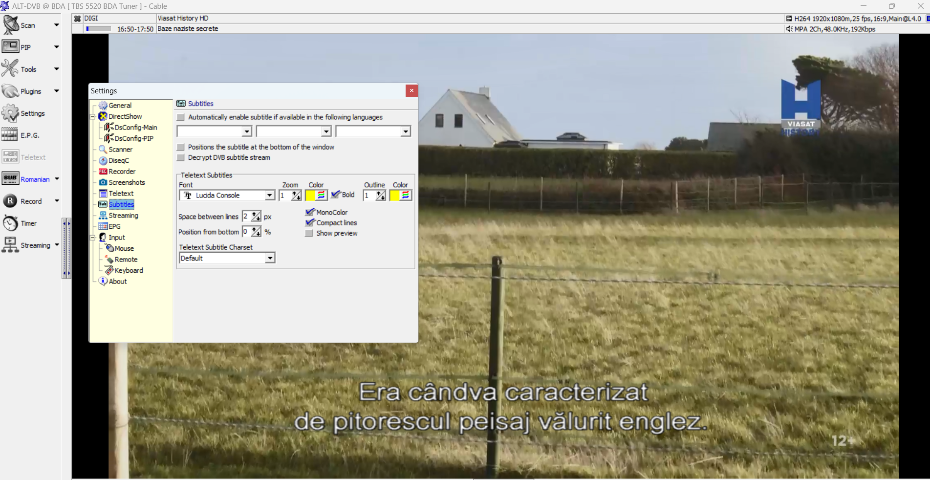The height and width of the screenshot is (480, 930).
Task: Adjust Position from bottom stepper
Action: [x=256, y=232]
